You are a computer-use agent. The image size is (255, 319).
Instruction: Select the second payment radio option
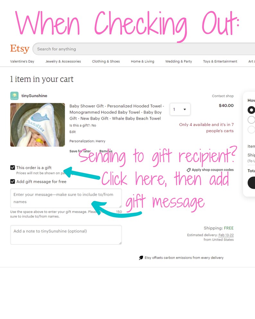tap(251, 120)
